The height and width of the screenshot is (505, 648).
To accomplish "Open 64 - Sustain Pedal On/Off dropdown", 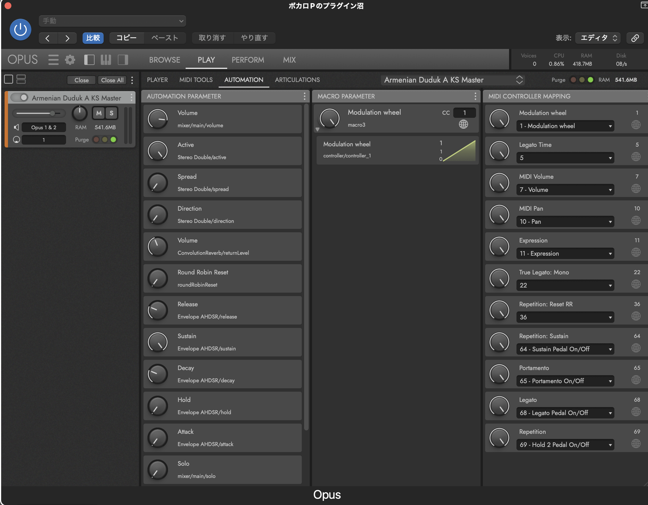I will coord(565,349).
